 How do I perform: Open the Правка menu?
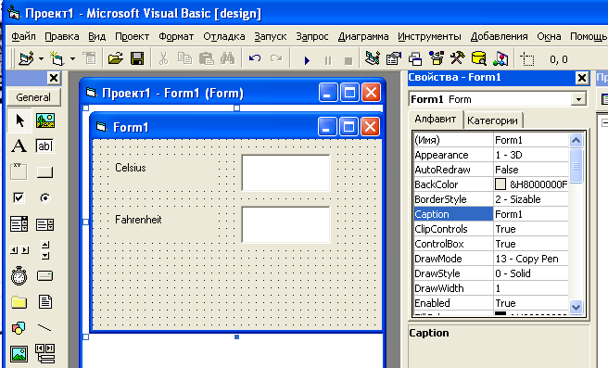(x=62, y=36)
